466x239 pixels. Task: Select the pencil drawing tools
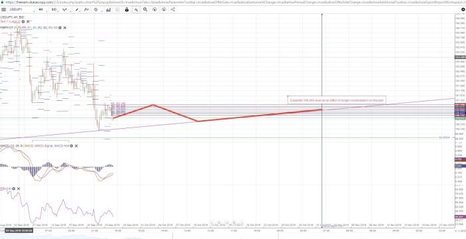pyautogui.click(x=78, y=9)
